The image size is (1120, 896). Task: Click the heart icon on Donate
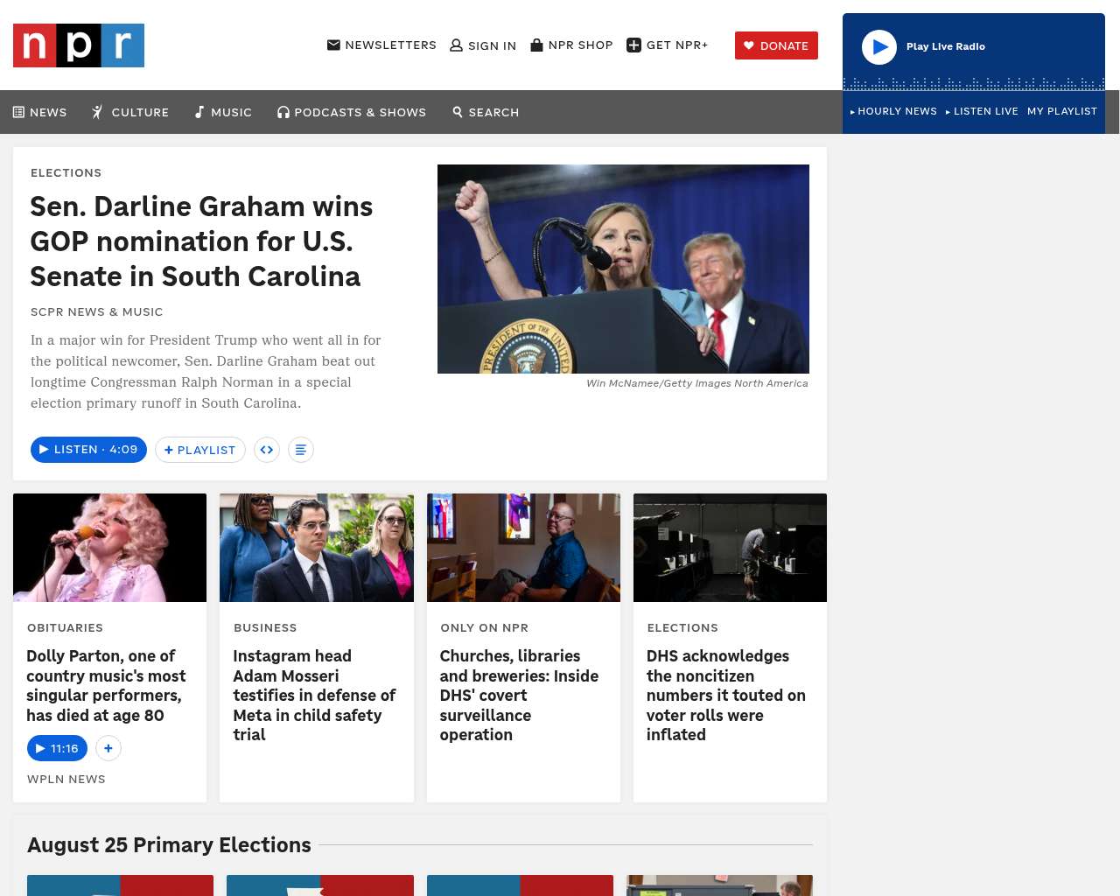click(x=749, y=45)
